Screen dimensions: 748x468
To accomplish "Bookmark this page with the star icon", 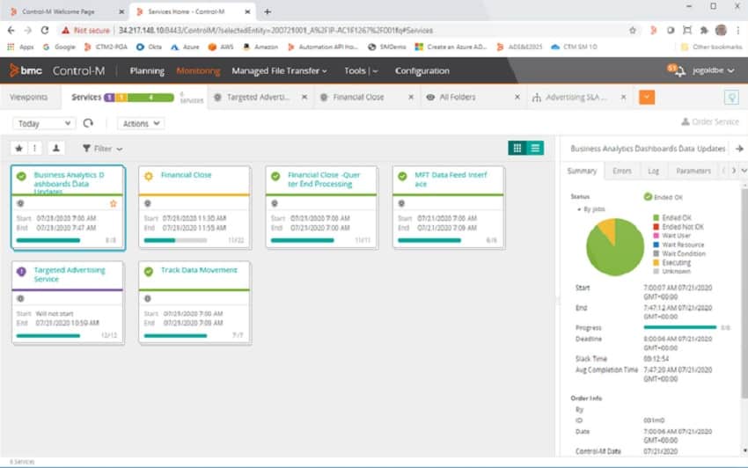I will pos(633,30).
